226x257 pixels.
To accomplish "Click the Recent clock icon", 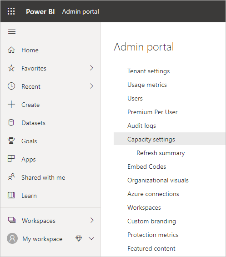I will [x=11, y=86].
